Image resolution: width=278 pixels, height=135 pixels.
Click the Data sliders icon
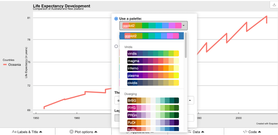click(189, 132)
